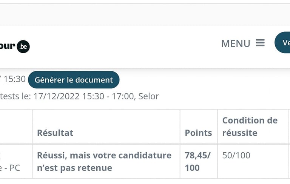This screenshot has width=290, height=184.
Task: Click the 50/100 pass condition cell
Action: pyautogui.click(x=236, y=155)
